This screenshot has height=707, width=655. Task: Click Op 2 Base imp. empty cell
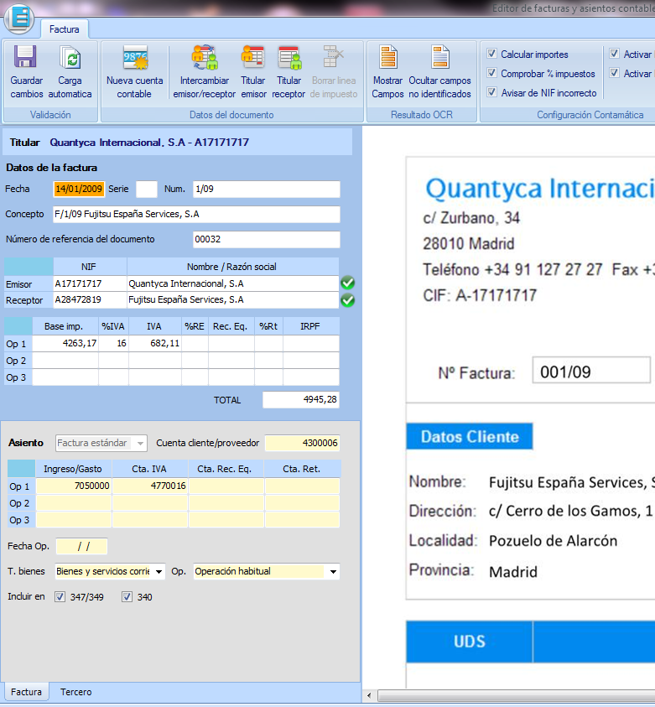tap(65, 361)
